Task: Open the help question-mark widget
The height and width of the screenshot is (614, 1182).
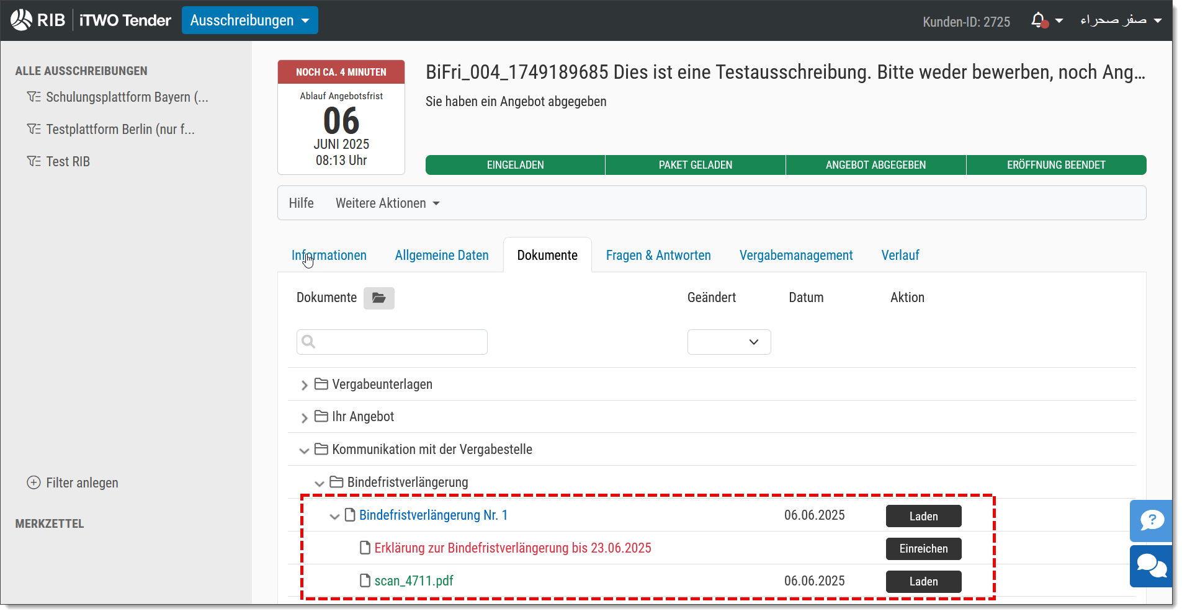Action: click(x=1152, y=521)
